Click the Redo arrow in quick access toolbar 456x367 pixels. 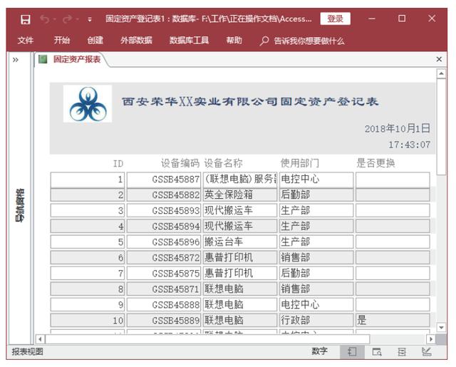68,19
